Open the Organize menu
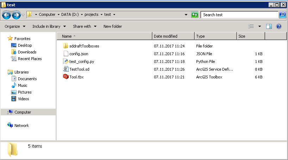 pos(15,26)
